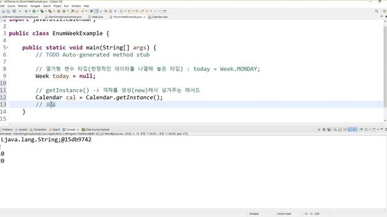Open the New Java Class dropdown arrow
Image resolution: width=387 pixels, height=217 pixels.
[67, 11]
